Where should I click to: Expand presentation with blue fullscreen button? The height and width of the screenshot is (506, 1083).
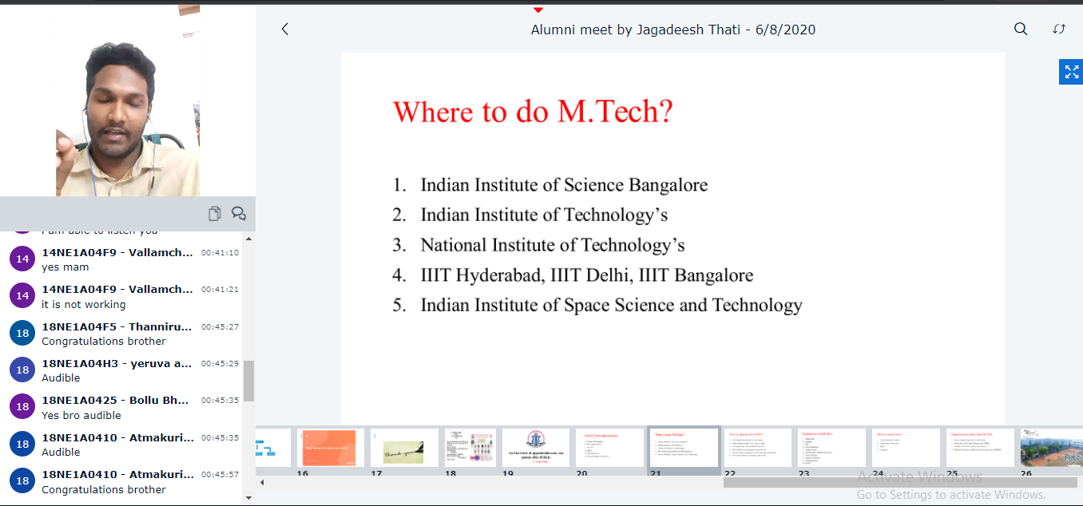click(1071, 72)
